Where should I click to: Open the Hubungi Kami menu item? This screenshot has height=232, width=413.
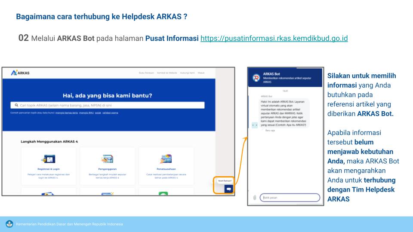pos(187,73)
